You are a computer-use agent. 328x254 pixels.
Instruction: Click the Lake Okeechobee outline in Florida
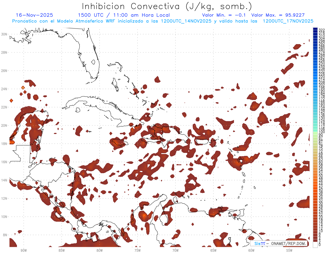tap(93, 62)
